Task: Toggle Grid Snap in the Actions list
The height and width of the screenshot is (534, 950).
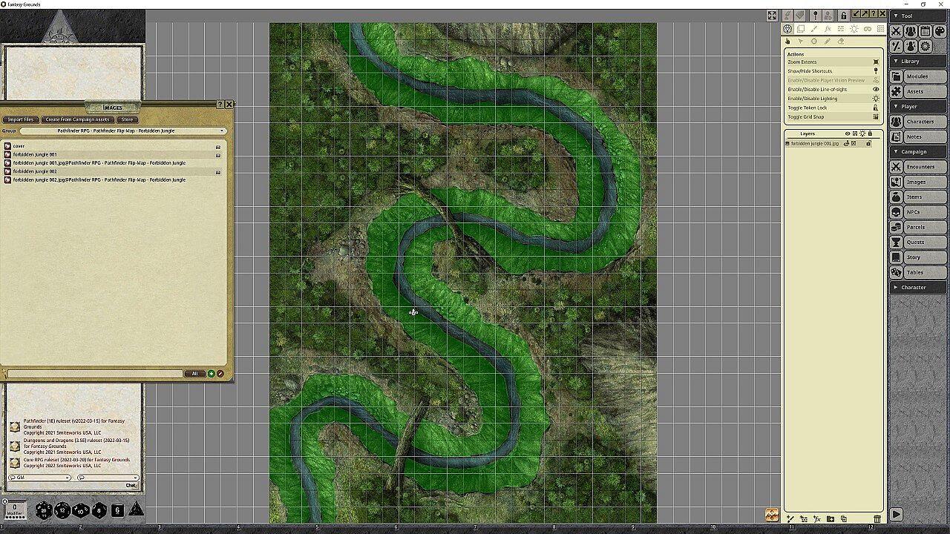Action: tap(876, 116)
